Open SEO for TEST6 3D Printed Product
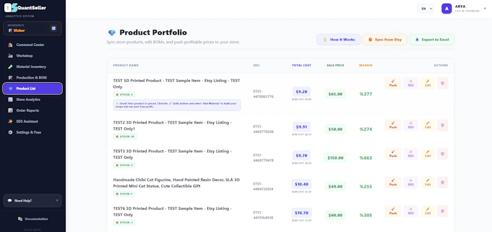The width and height of the screenshot is (492, 232). (x=410, y=211)
